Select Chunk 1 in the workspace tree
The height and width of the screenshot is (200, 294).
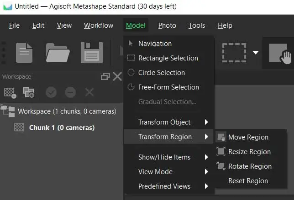coord(62,128)
